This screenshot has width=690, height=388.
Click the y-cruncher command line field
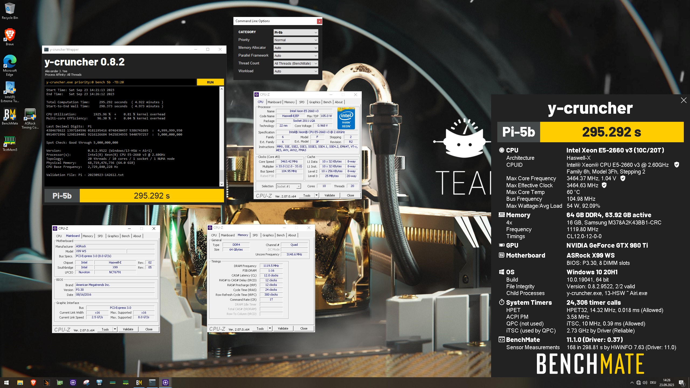[120, 82]
